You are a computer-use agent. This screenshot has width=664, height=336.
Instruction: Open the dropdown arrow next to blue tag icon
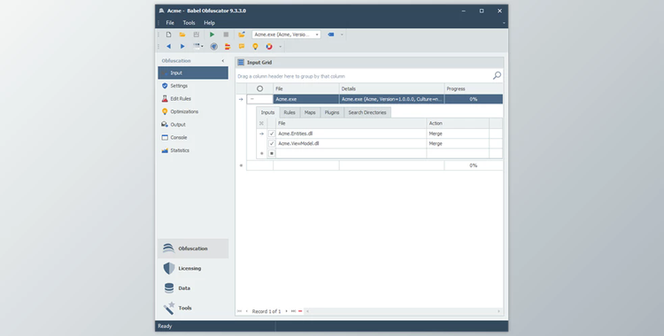342,34
